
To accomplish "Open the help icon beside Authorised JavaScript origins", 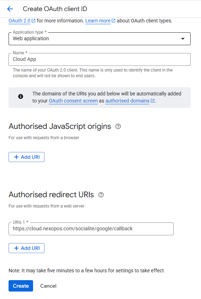I will point(118,126).
